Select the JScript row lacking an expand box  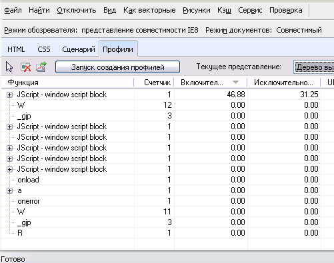[x=167, y=137]
